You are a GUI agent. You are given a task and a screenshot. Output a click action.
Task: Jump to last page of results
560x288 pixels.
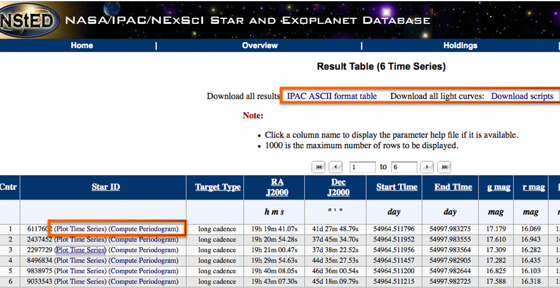click(445, 167)
